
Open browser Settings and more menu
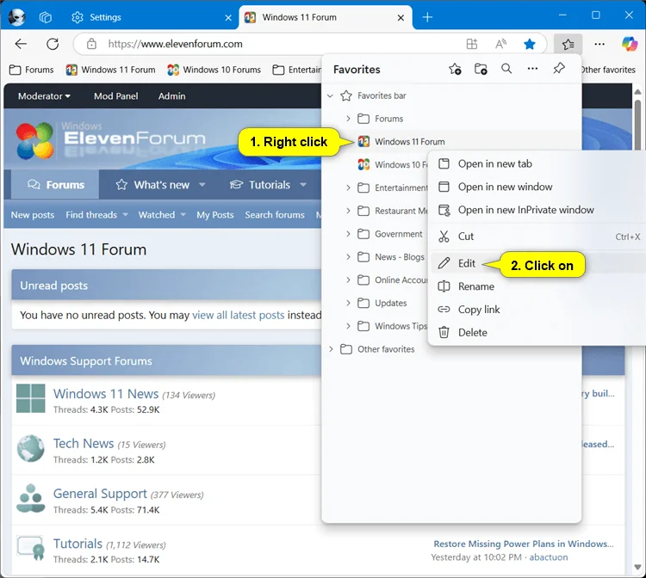coord(599,44)
